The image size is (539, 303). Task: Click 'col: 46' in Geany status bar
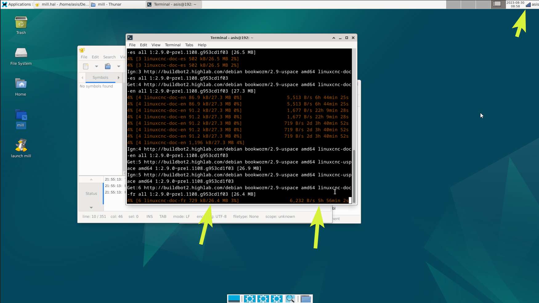[x=117, y=217]
